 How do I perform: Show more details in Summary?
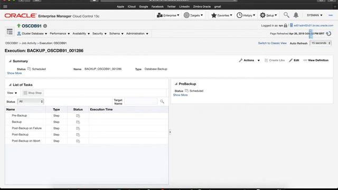tap(14, 73)
